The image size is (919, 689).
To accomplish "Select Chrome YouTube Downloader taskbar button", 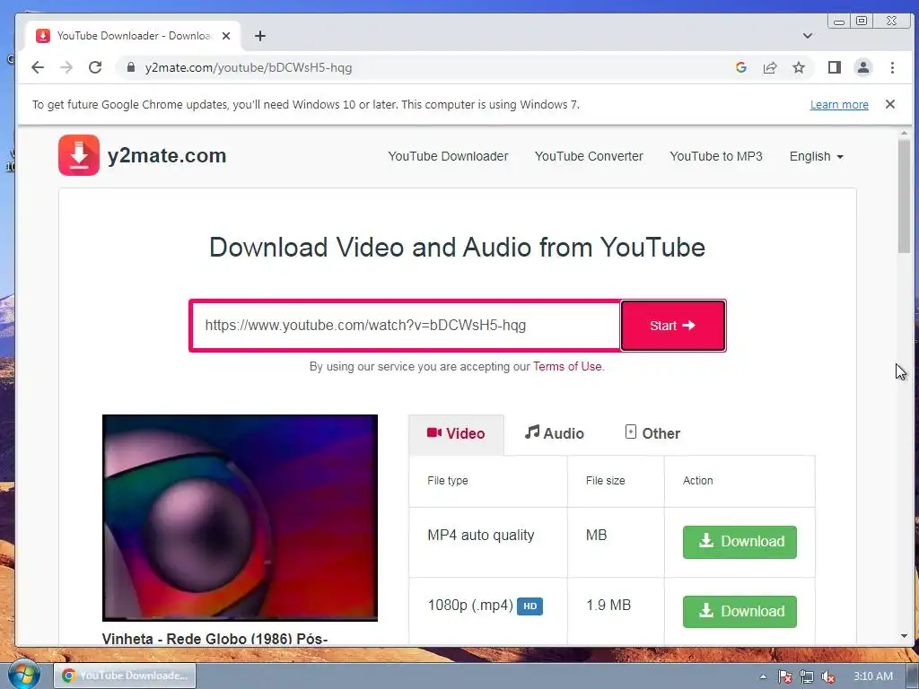I will (125, 676).
